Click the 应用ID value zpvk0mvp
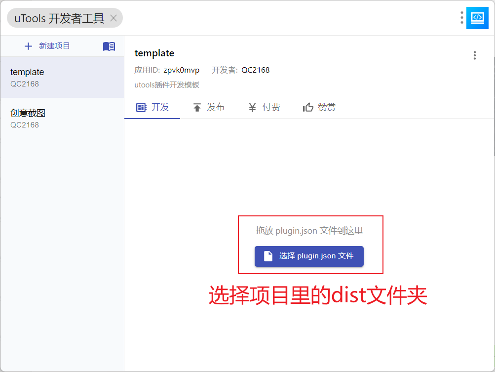Screen dimensions: 495x372 click(x=182, y=70)
